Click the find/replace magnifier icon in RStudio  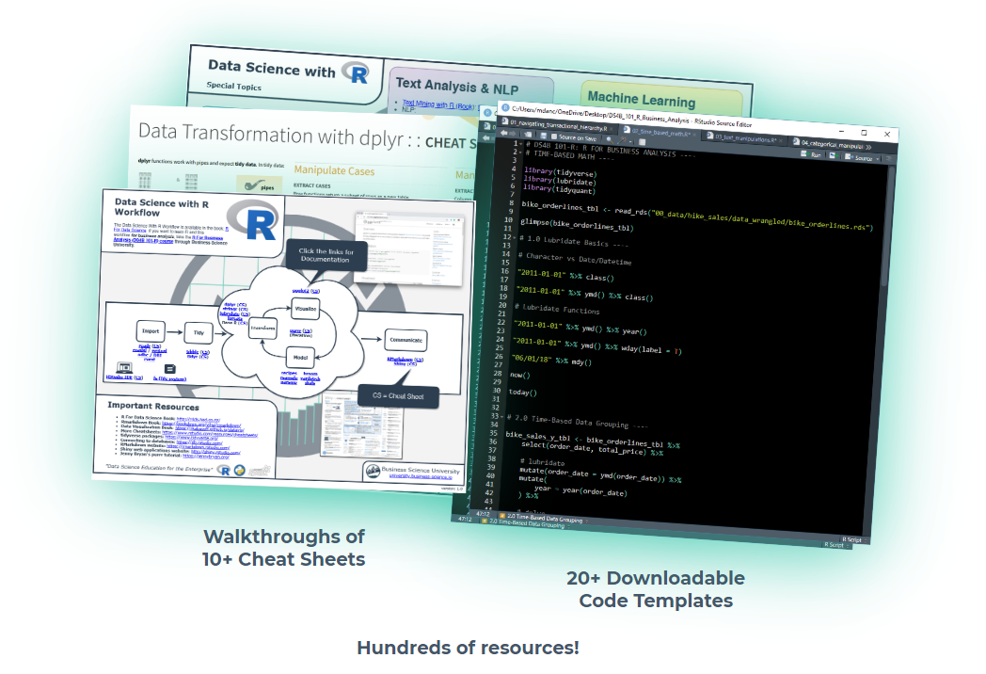coord(610,139)
